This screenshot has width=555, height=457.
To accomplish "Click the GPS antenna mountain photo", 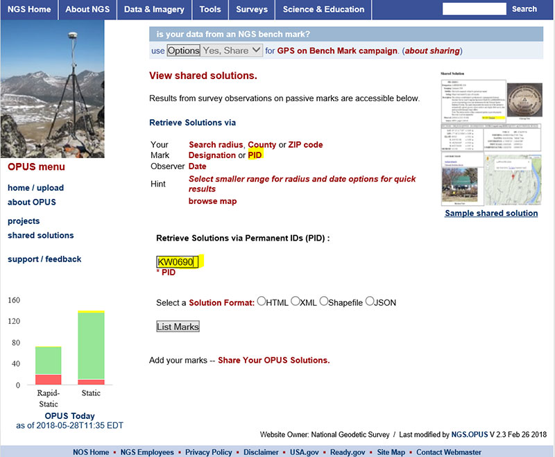I will coord(53,89).
